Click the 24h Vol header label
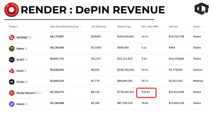212x119 pixels. coord(173,26)
